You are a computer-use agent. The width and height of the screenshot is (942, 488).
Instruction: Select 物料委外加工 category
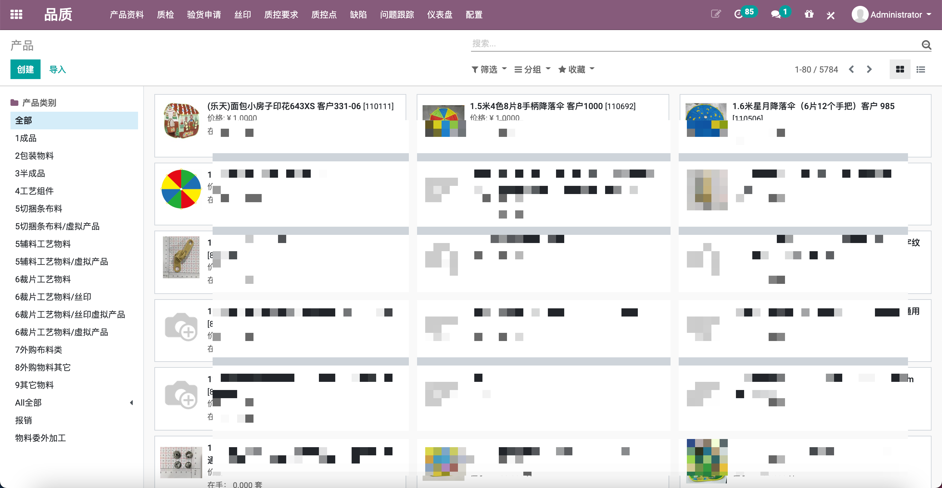(74, 438)
